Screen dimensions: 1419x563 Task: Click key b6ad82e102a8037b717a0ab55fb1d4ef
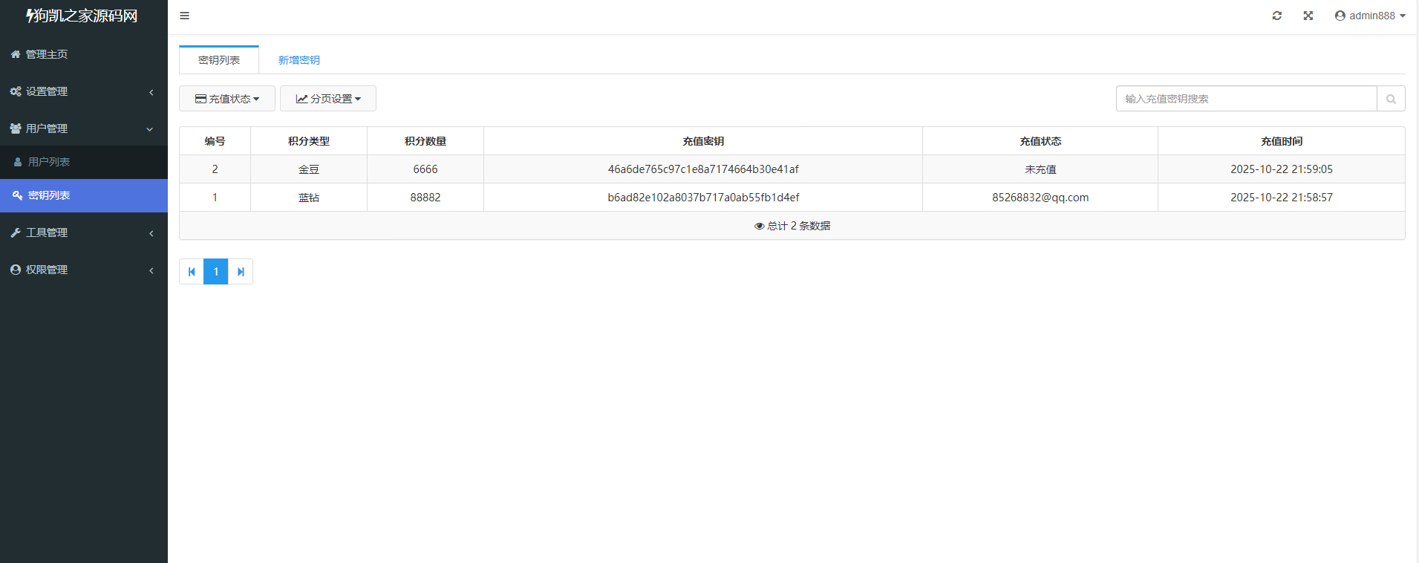coord(703,198)
